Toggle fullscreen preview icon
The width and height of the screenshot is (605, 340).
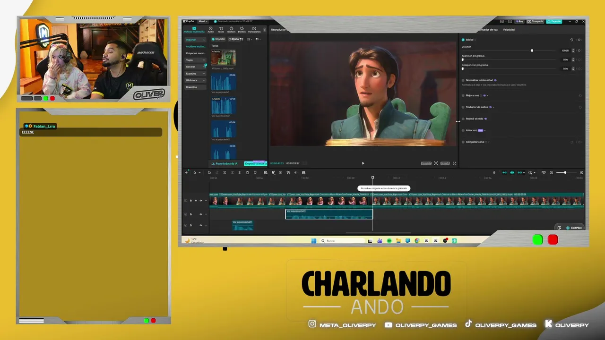[455, 163]
